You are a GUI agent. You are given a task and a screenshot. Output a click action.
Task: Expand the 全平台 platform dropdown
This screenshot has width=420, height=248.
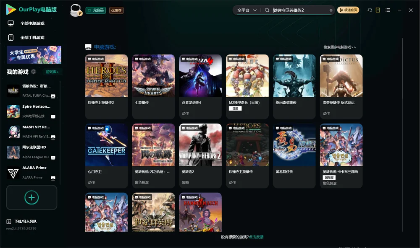[247, 10]
